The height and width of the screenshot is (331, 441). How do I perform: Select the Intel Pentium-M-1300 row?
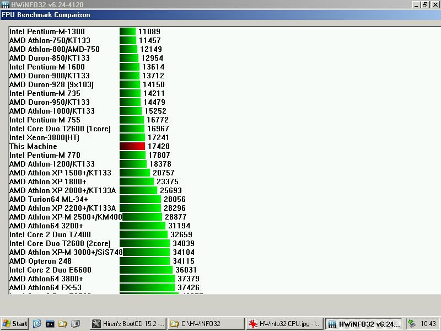coord(47,31)
